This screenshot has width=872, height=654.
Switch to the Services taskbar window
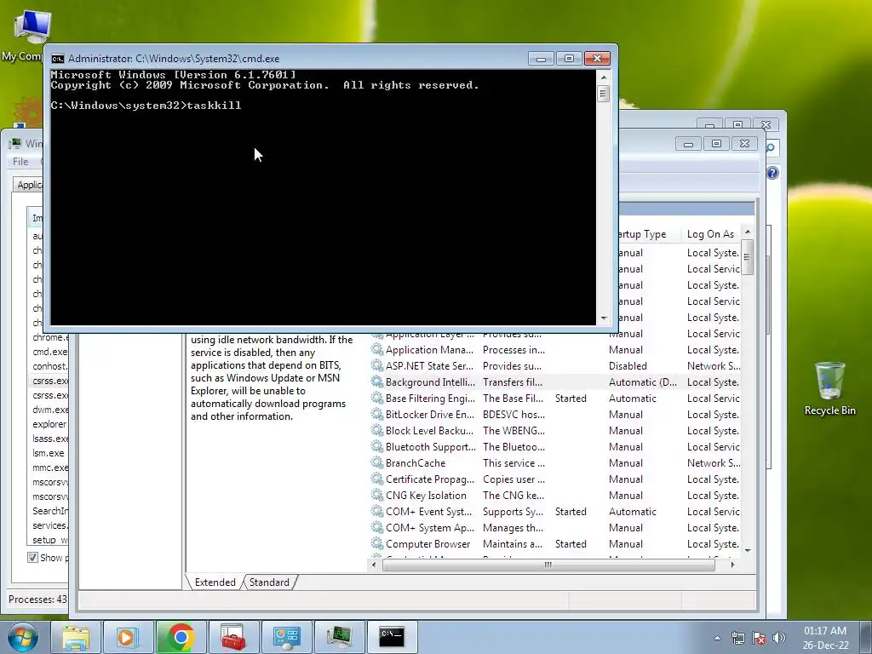click(x=286, y=637)
